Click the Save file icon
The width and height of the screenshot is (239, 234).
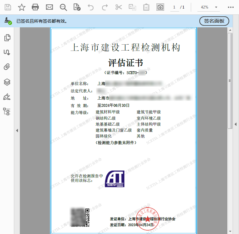[8, 7]
